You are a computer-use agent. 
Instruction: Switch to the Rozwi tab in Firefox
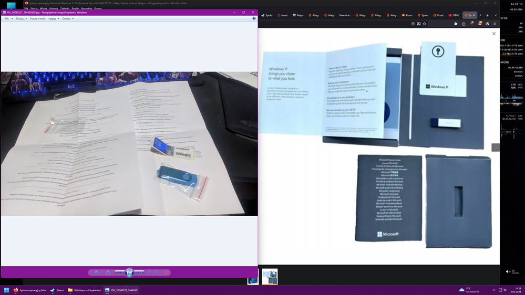[407, 15]
